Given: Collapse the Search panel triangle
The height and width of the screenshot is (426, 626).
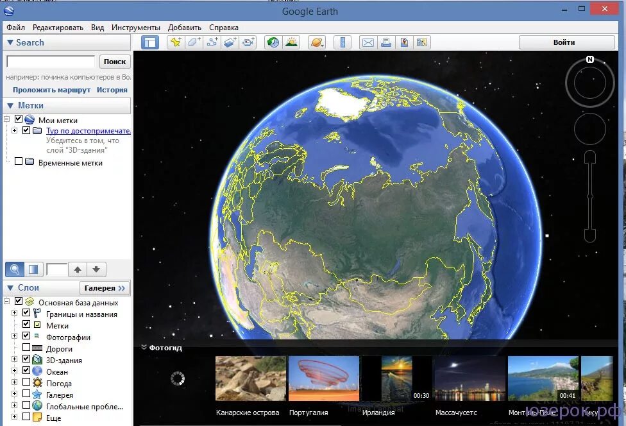Looking at the screenshot, I should [10, 42].
